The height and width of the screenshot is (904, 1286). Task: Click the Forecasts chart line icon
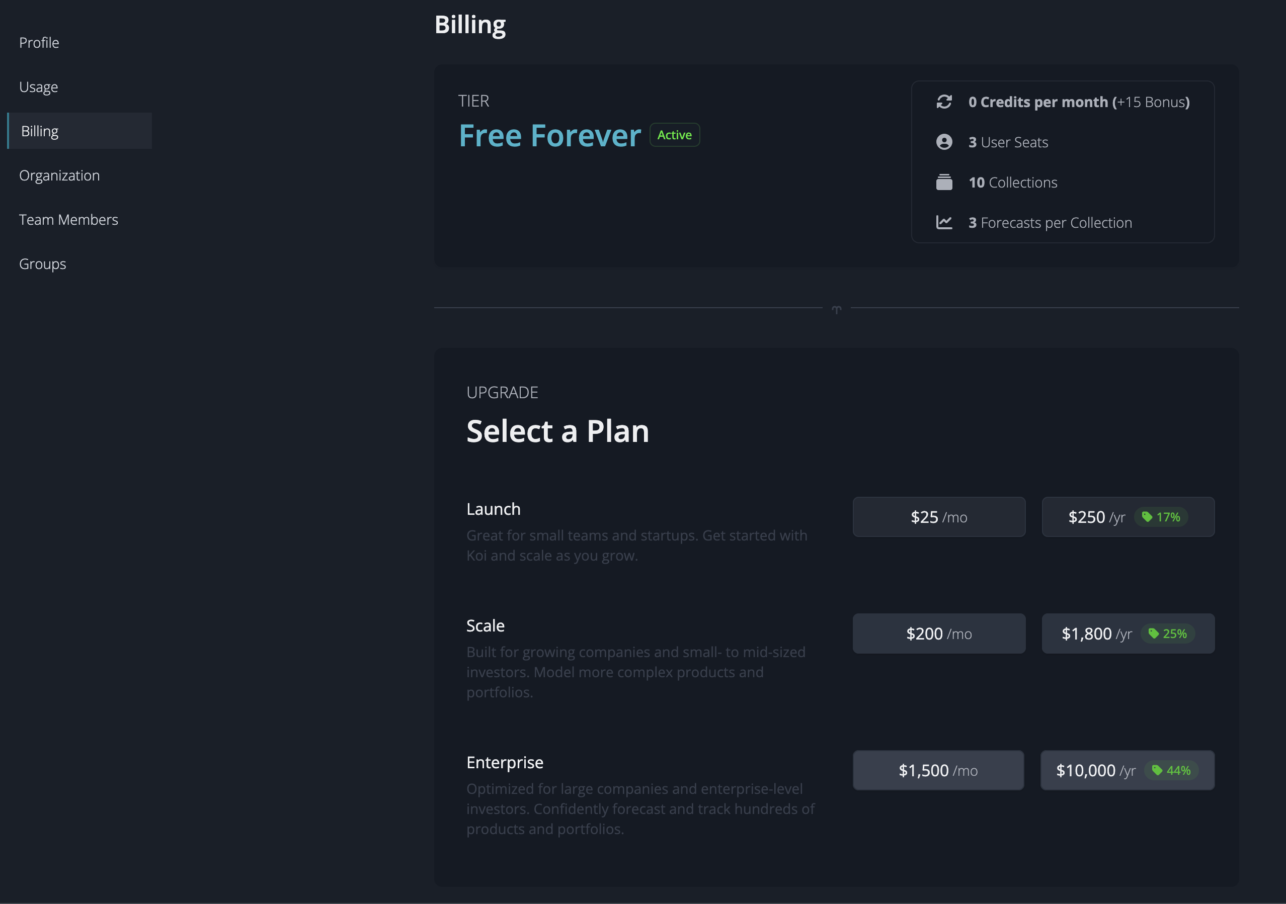click(944, 222)
